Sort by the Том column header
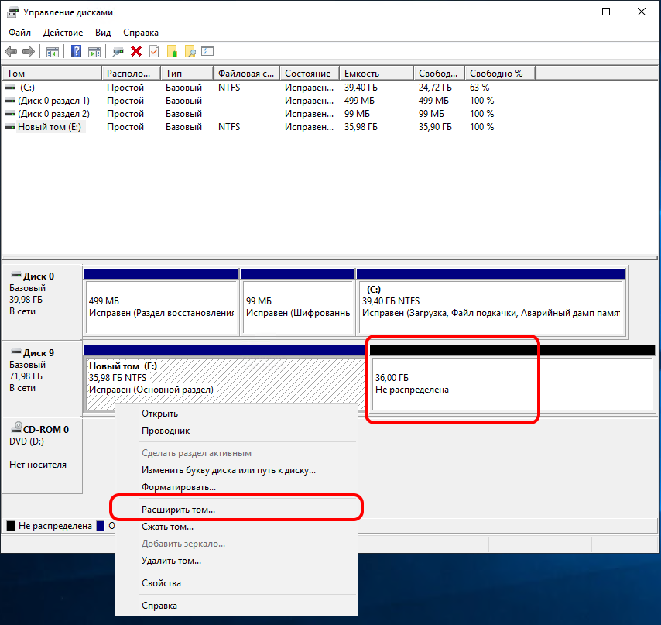The width and height of the screenshot is (661, 625). pos(52,73)
